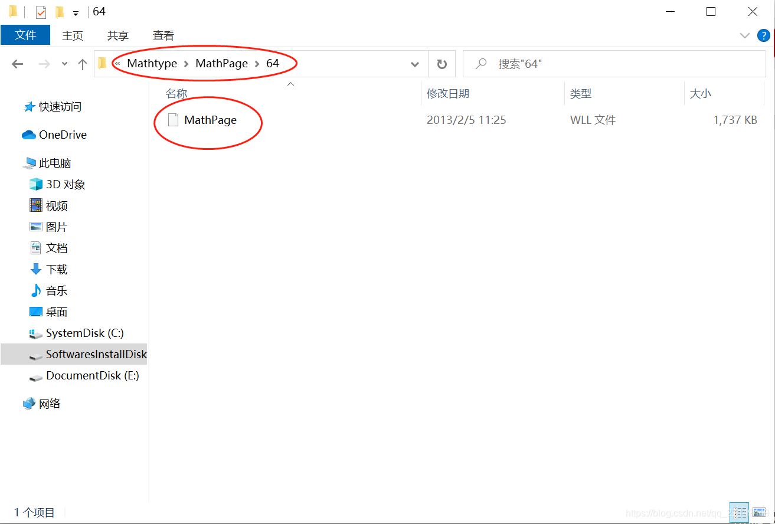The width and height of the screenshot is (775, 524).
Task: Open 此电脑 in the sidebar
Action: tap(61, 163)
